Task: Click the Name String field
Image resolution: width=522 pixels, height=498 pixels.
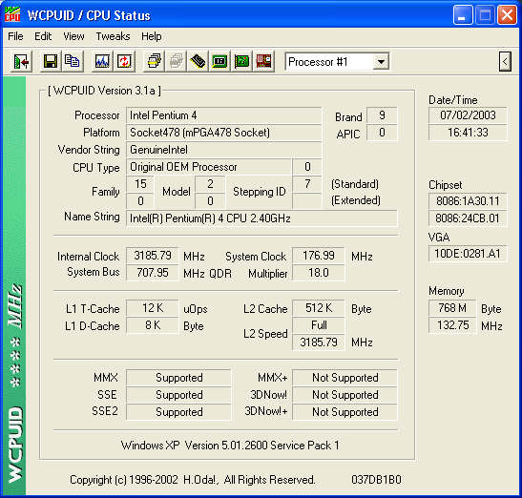Action: coord(261,218)
